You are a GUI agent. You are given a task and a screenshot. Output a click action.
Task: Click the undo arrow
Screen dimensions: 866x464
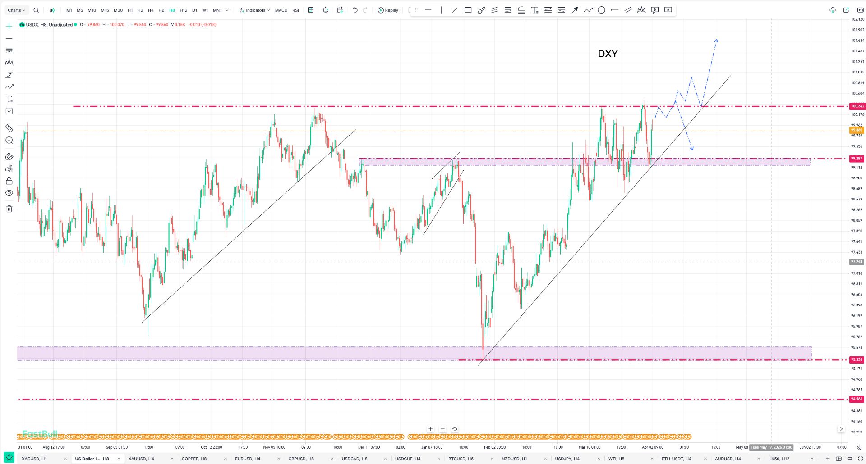pos(355,10)
